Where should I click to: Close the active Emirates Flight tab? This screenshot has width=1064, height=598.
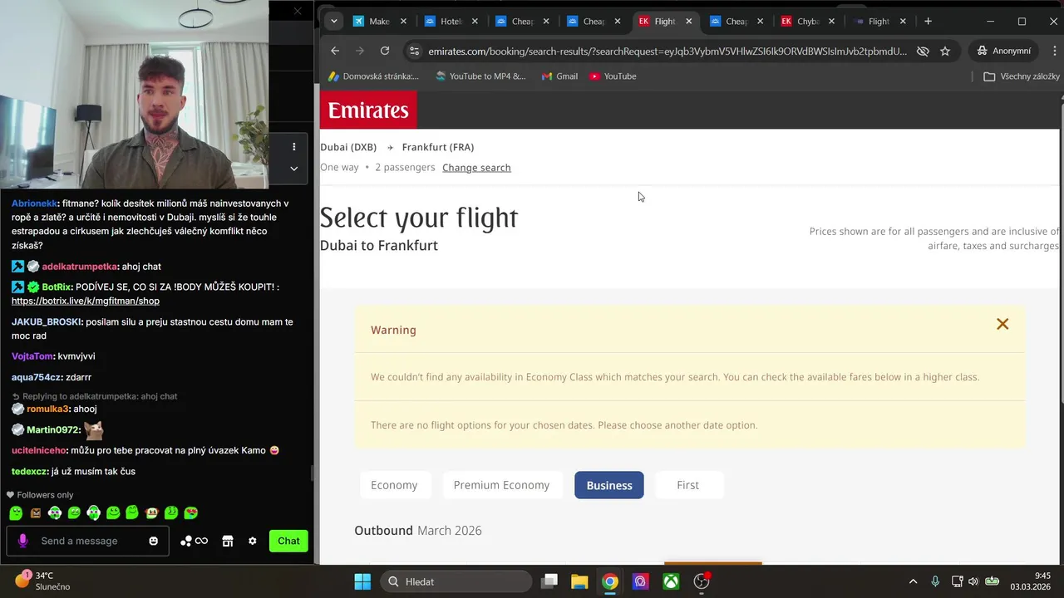pyautogui.click(x=688, y=21)
